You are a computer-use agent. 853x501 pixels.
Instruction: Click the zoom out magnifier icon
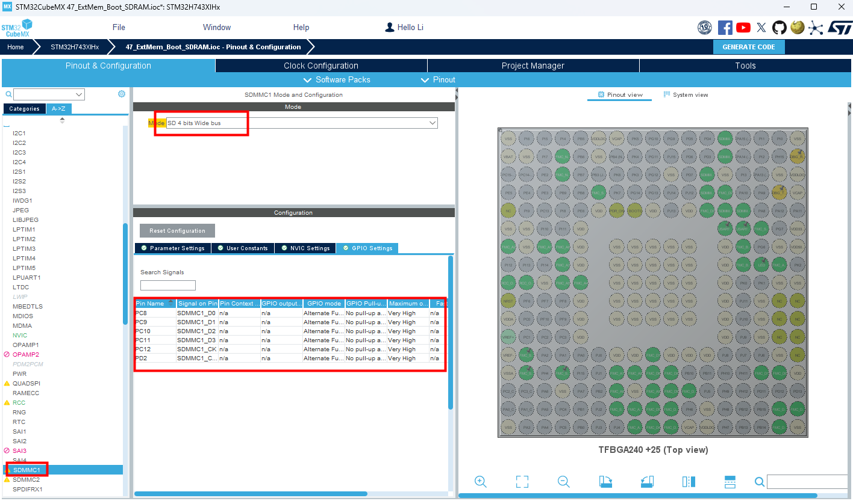[563, 481]
